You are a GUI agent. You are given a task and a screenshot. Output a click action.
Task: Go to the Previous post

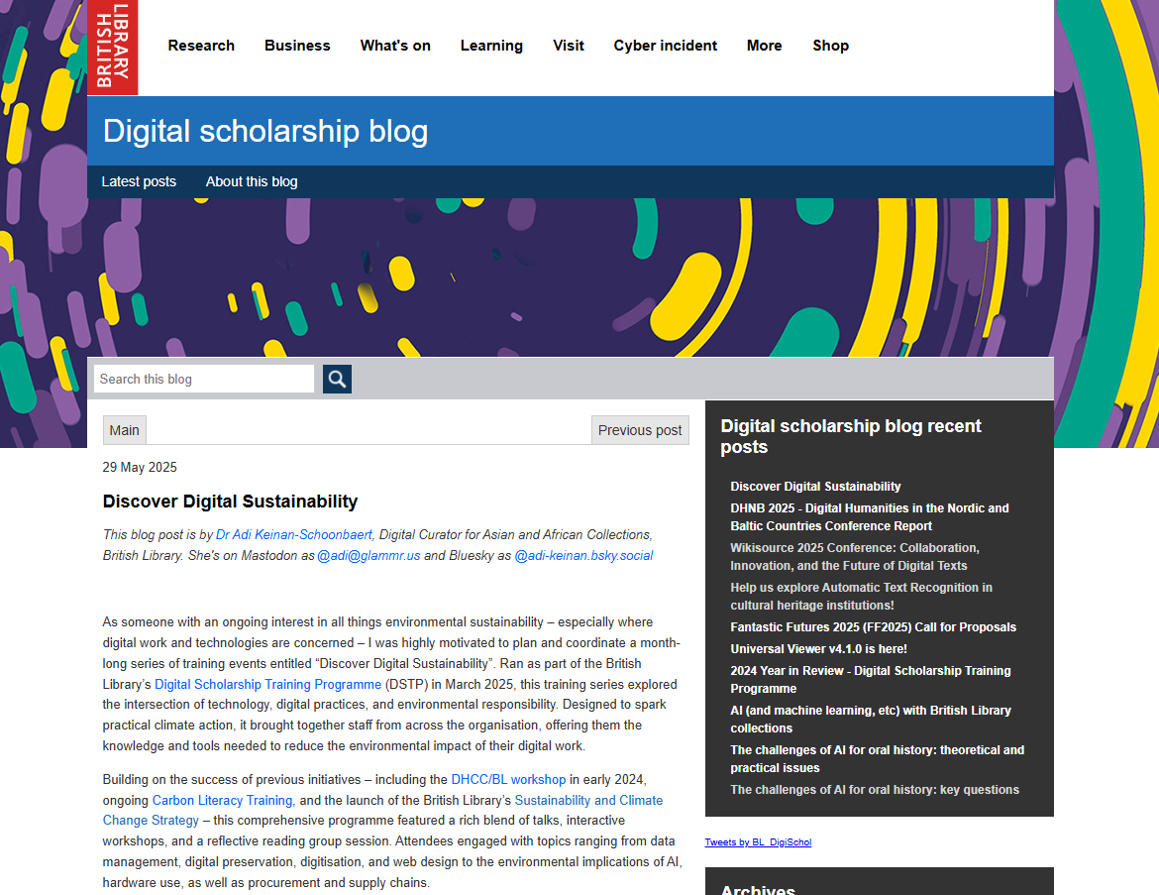640,430
